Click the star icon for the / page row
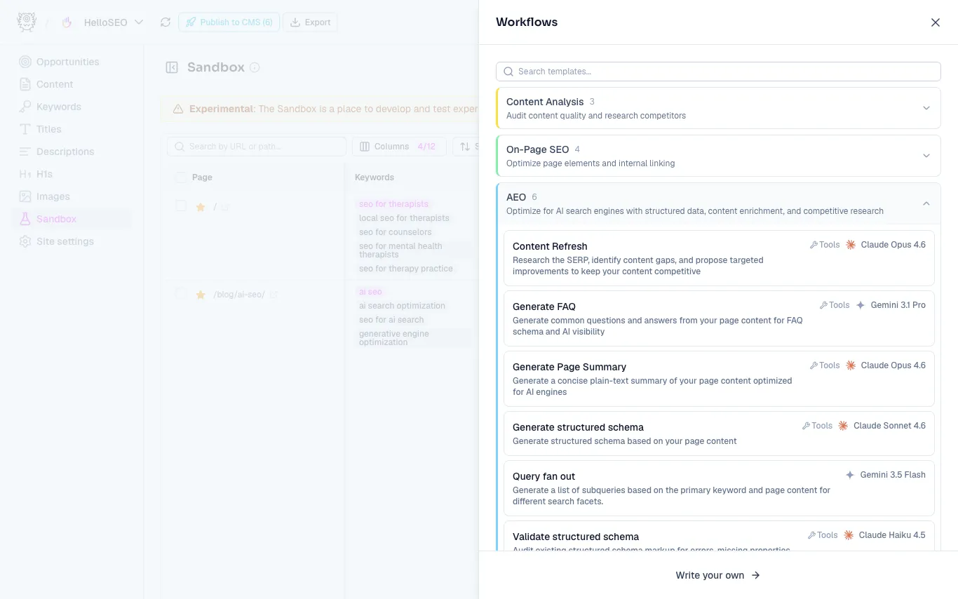This screenshot has width=958, height=599. [x=201, y=207]
